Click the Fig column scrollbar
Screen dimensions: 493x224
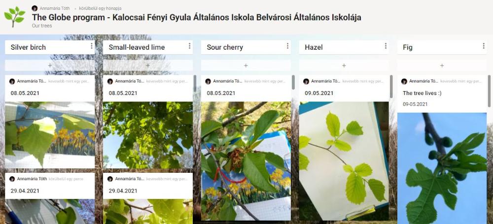pyautogui.click(x=489, y=91)
